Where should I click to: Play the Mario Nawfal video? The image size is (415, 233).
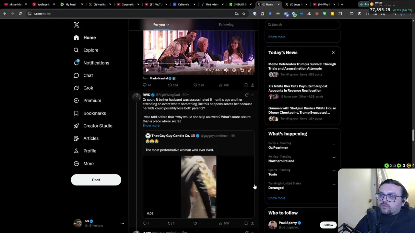[x=147, y=70]
